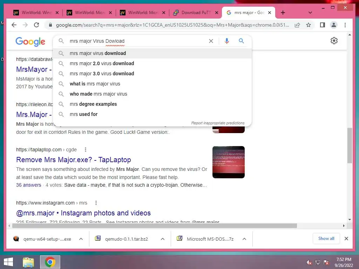Share this page using the share icon

click(x=297, y=25)
